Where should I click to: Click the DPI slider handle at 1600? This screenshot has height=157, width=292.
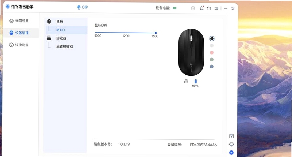(x=156, y=33)
